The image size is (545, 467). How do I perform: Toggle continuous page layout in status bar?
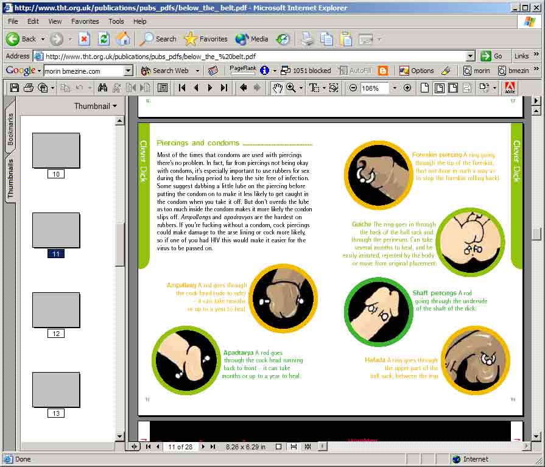294,446
